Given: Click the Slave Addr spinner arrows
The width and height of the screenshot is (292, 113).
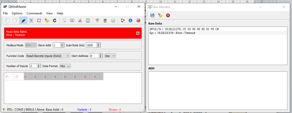Looking at the screenshot, I should 62,45.
